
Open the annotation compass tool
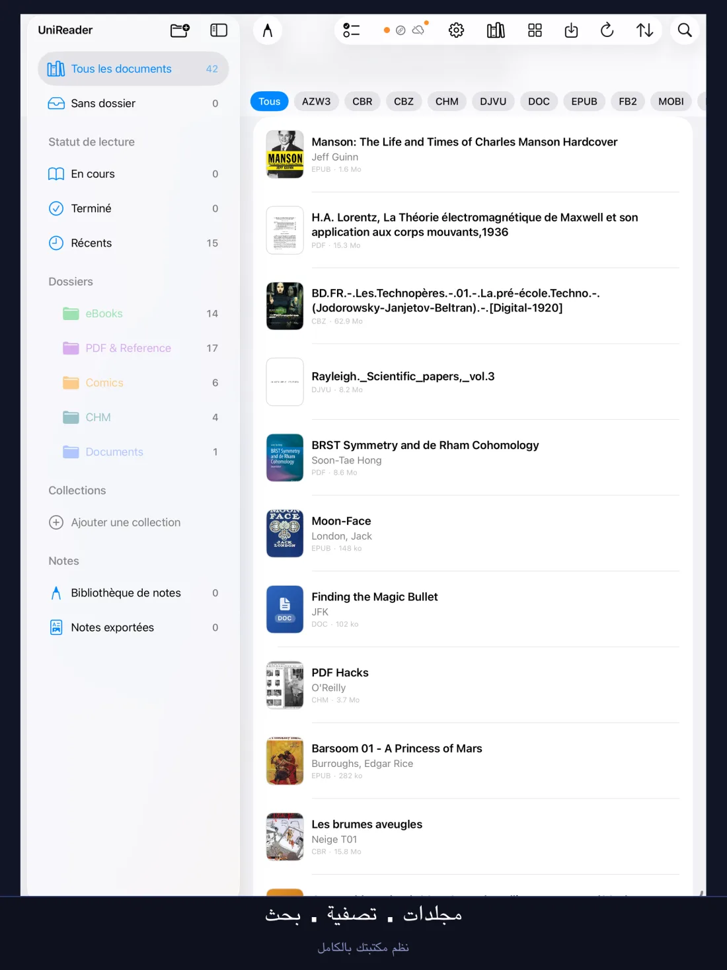268,30
